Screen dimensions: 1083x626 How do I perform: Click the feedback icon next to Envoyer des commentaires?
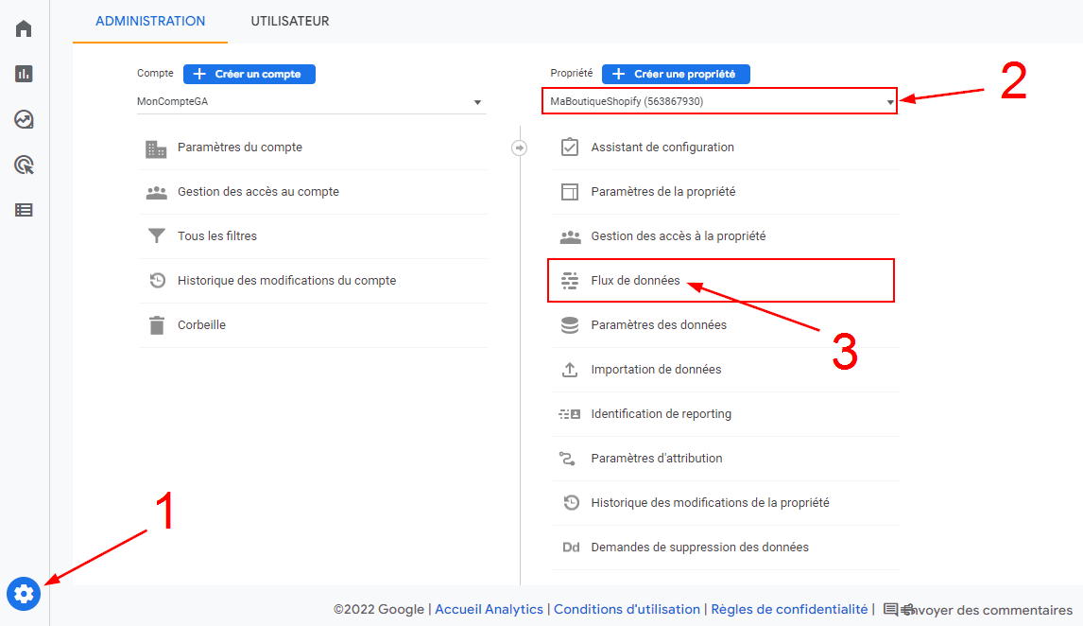pyautogui.click(x=890, y=610)
